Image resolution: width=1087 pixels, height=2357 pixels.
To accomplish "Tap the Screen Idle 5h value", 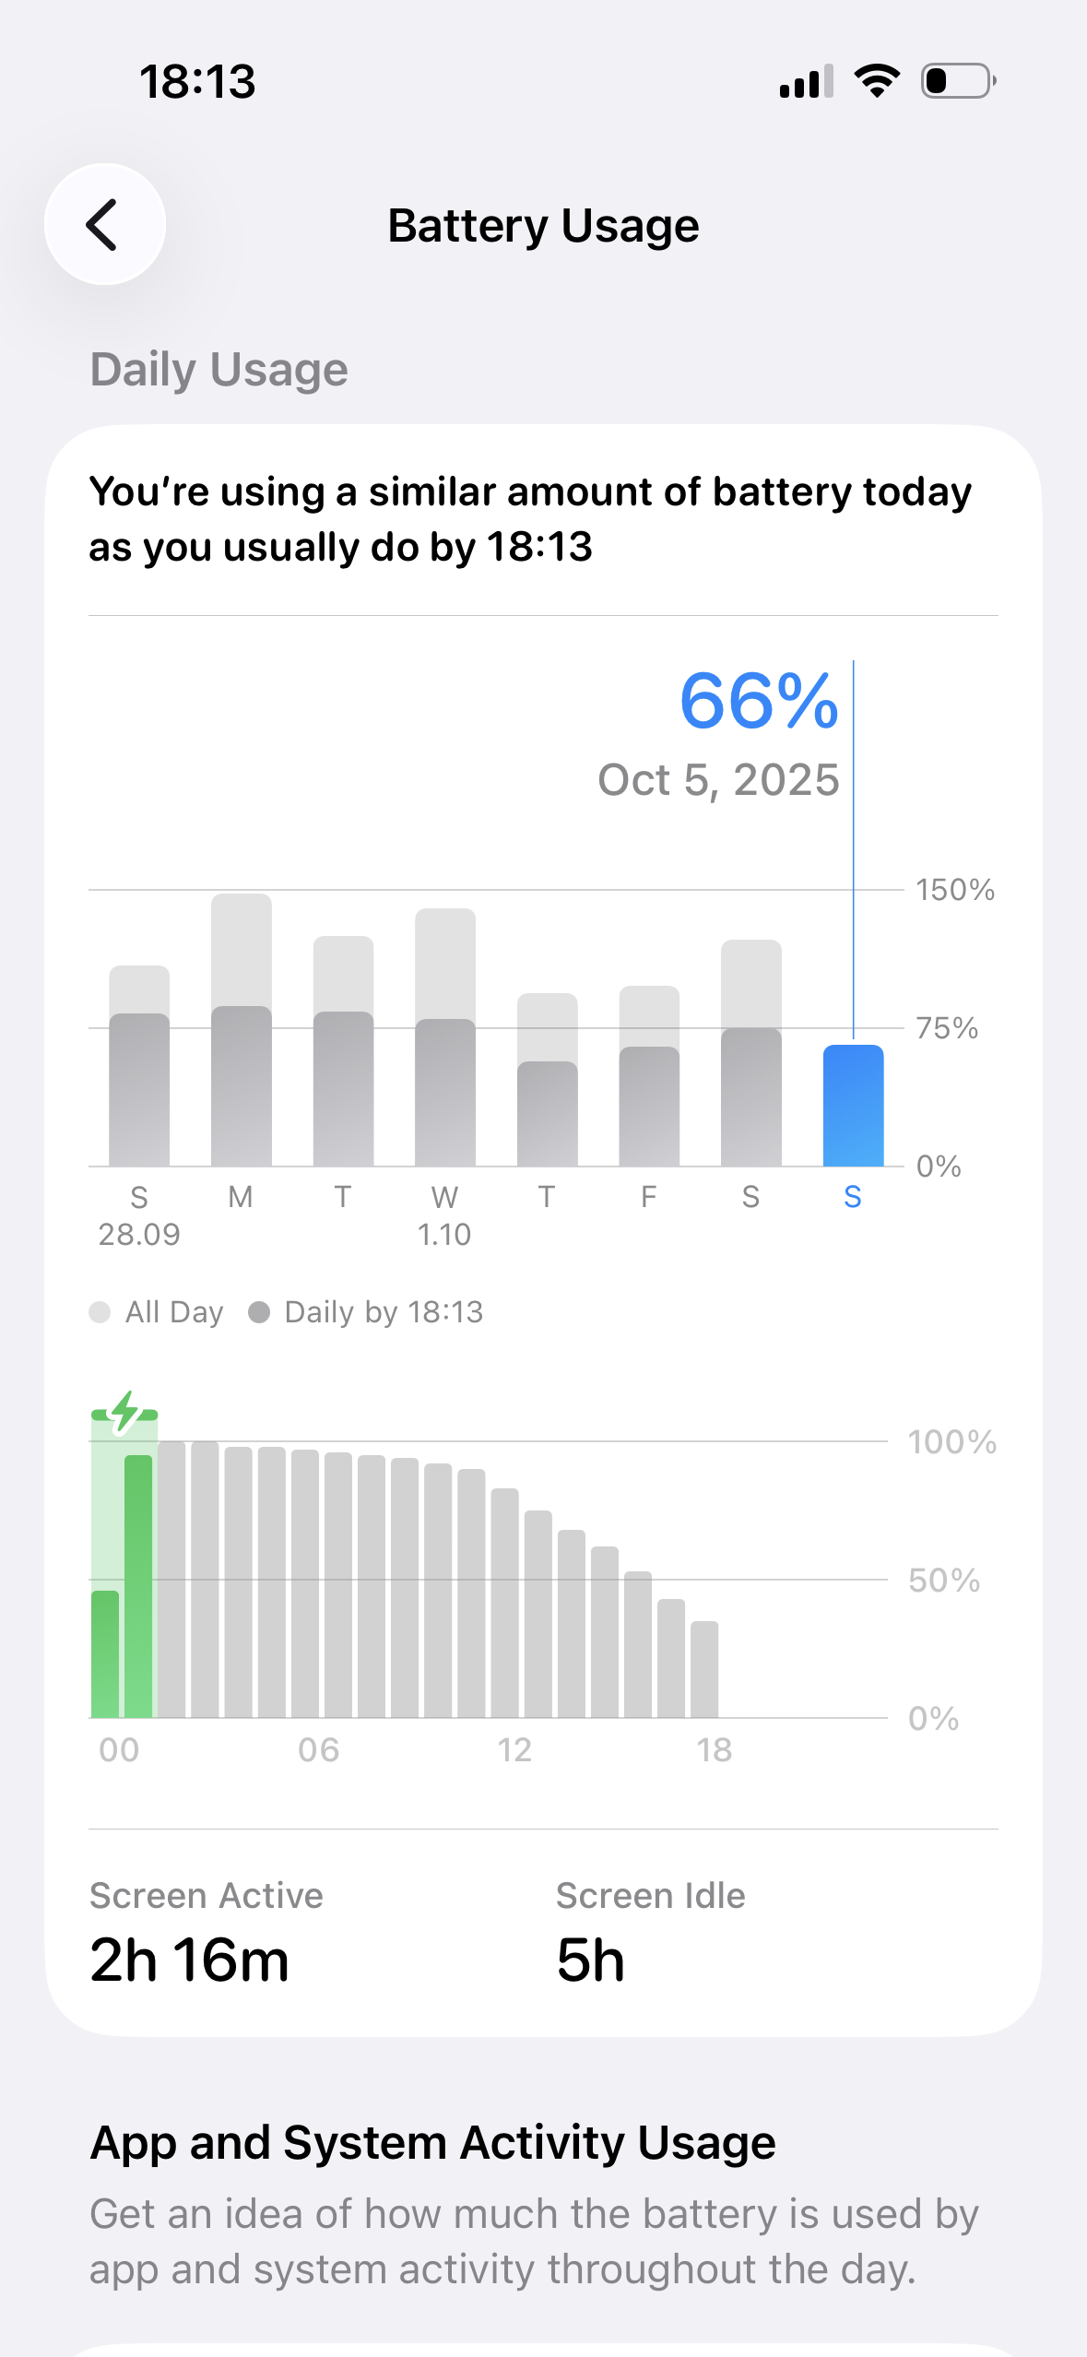I will [x=590, y=1960].
